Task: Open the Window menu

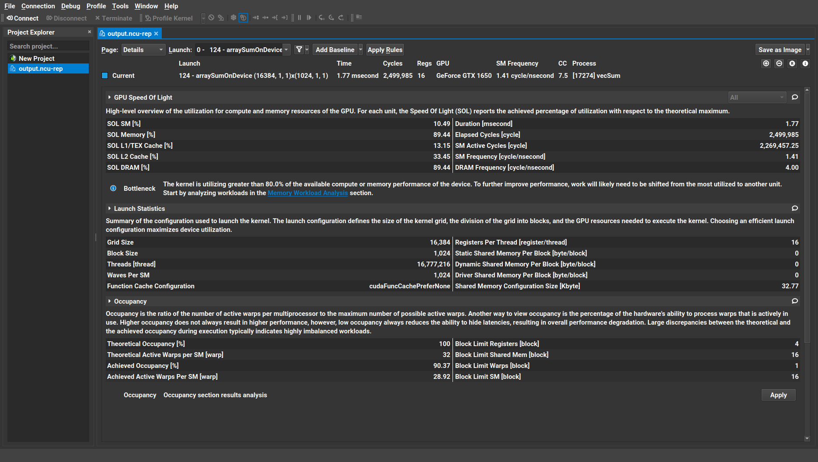Action: (146, 6)
